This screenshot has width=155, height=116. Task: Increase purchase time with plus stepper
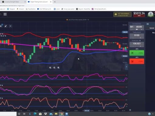[x=142, y=29]
